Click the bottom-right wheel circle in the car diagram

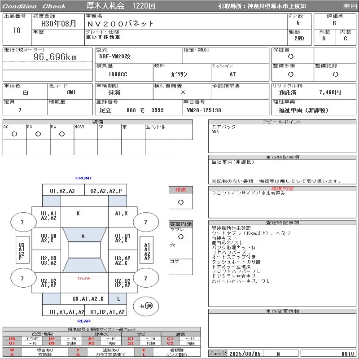tap(146, 279)
